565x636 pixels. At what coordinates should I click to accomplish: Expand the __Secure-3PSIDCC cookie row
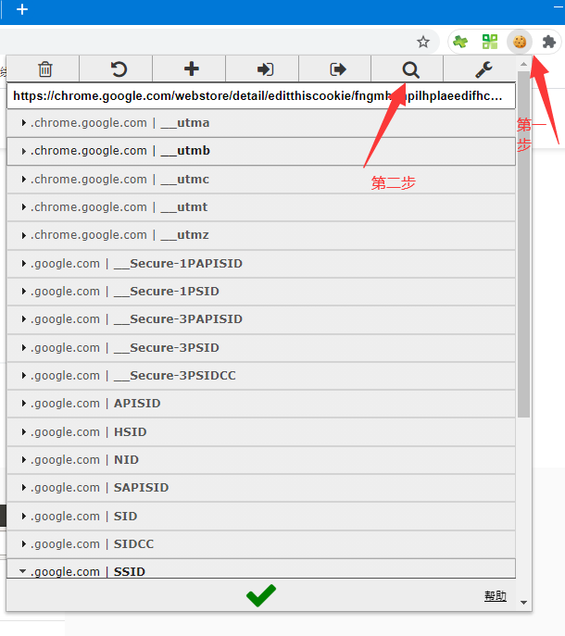(261, 376)
